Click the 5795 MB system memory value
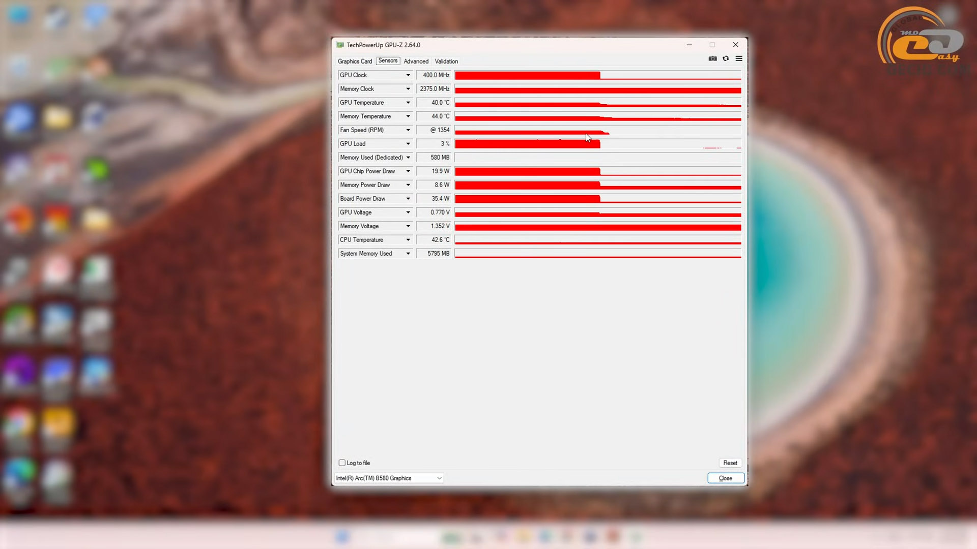The image size is (977, 549). pos(434,254)
